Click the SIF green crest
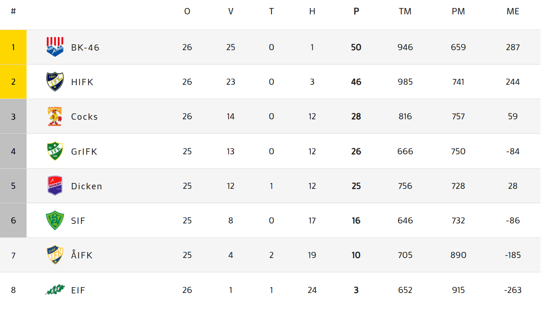 55,220
